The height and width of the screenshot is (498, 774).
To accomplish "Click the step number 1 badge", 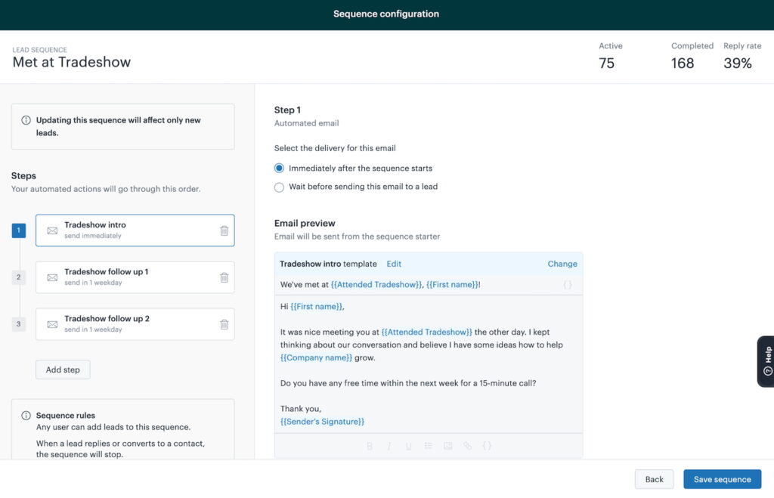I will (19, 230).
